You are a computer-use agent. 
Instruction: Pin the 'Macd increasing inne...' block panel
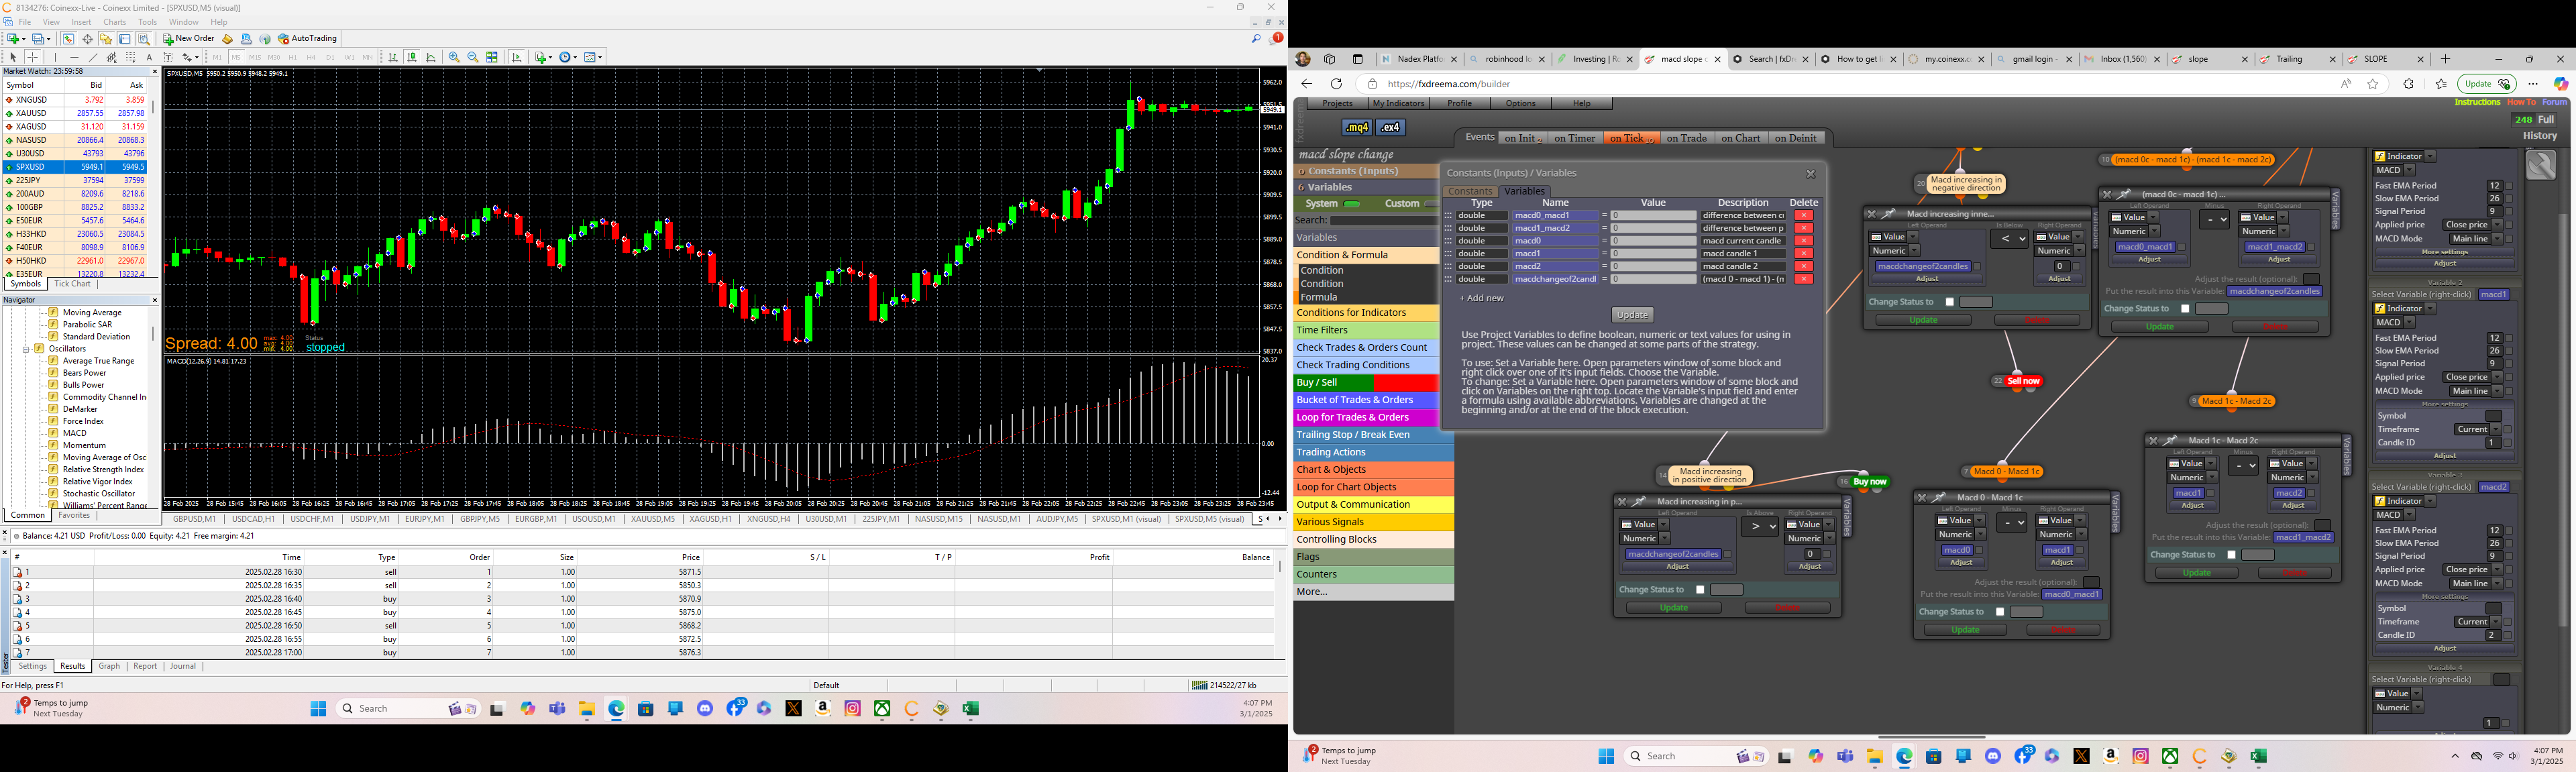(x=1888, y=214)
